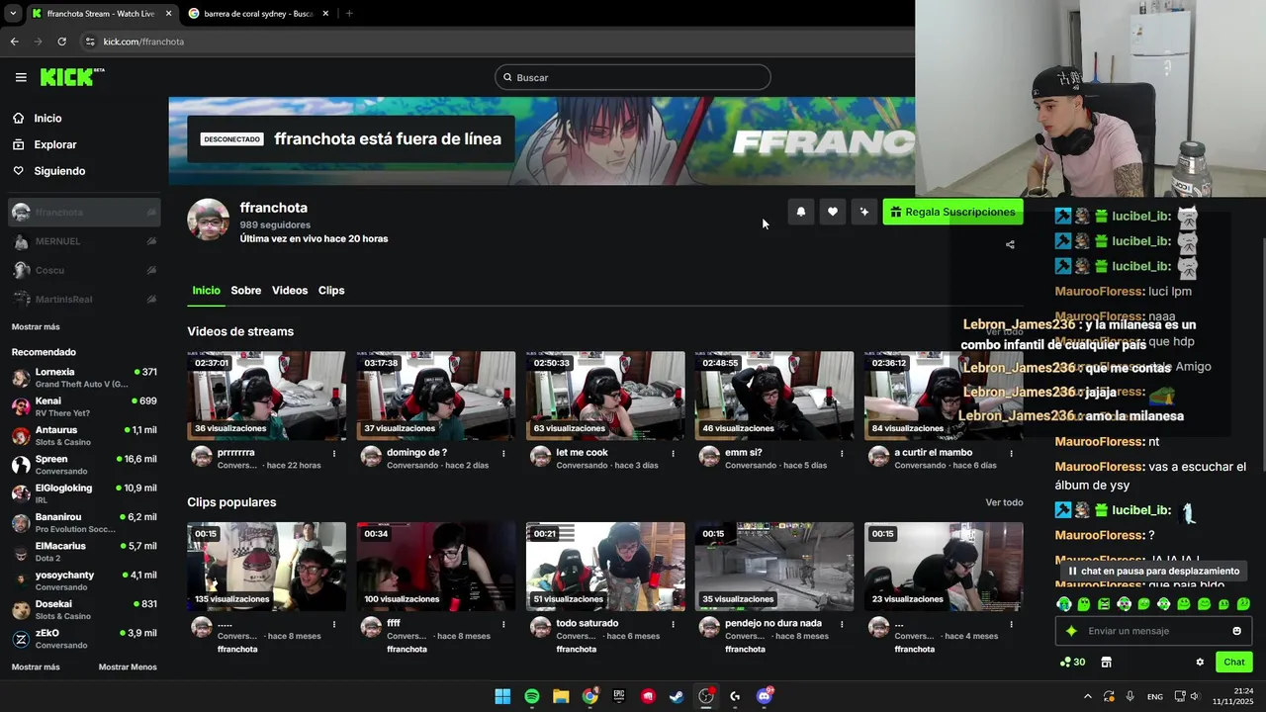This screenshot has height=712, width=1266.
Task: Open Discord from the taskbar
Action: 764,696
